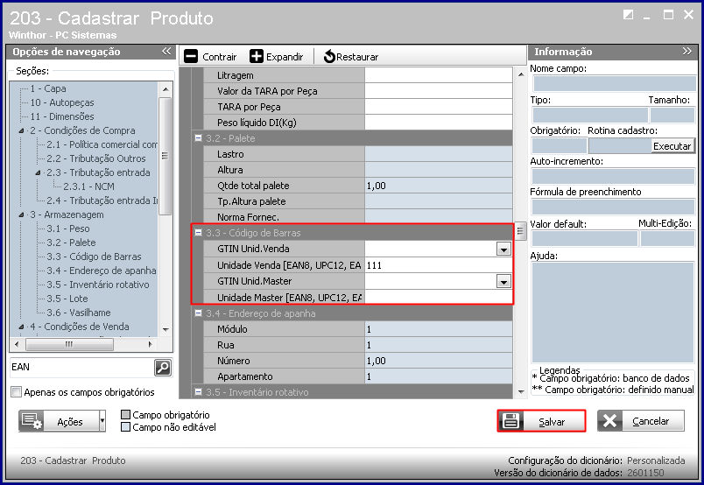The height and width of the screenshot is (485, 704).
Task: Open the Ações dropdown arrow
Action: [102, 421]
